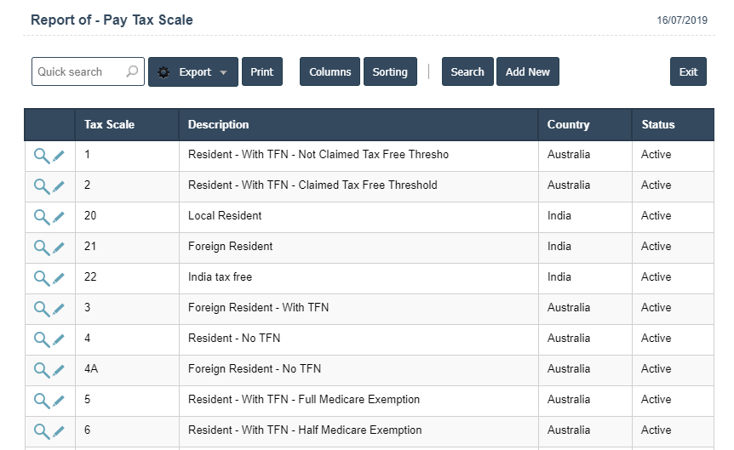Click the Search button in toolbar
The height and width of the screenshot is (450, 734).
click(467, 72)
